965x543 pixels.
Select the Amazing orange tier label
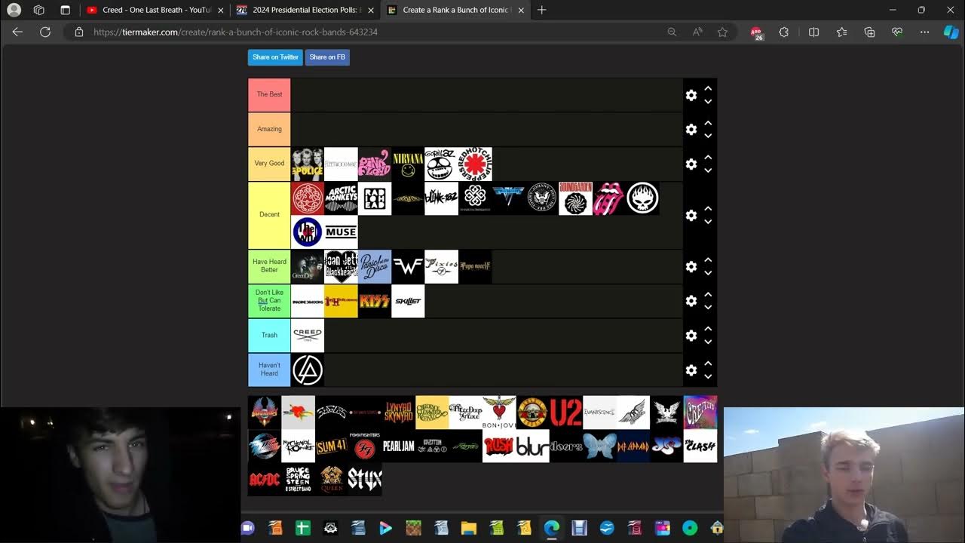(x=269, y=129)
